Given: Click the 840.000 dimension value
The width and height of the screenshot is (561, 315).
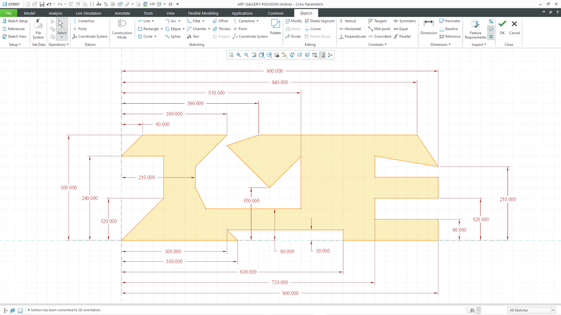Looking at the screenshot, I should point(280,82).
